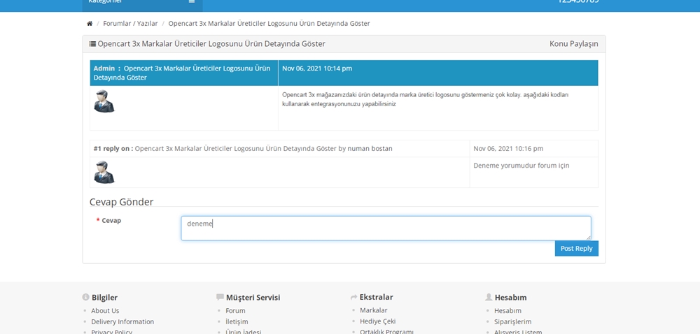The image size is (700, 334).
Task: Click numan bostan's reply avatar
Action: pyautogui.click(x=104, y=172)
